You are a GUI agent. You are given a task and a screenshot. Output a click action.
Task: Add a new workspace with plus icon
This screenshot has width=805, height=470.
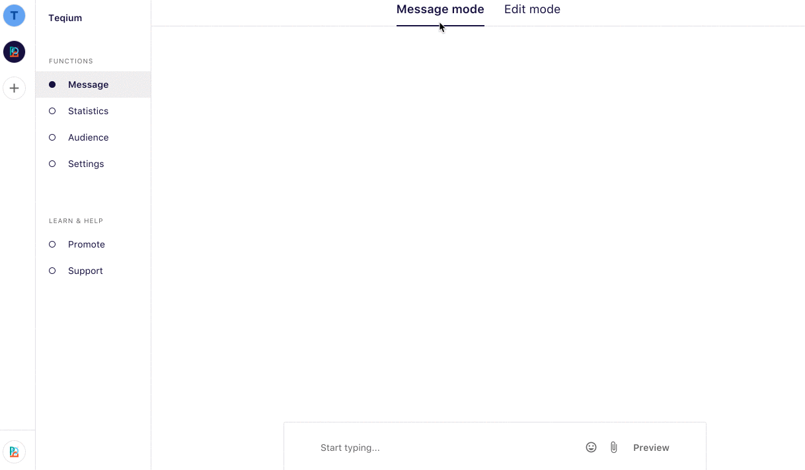(14, 88)
